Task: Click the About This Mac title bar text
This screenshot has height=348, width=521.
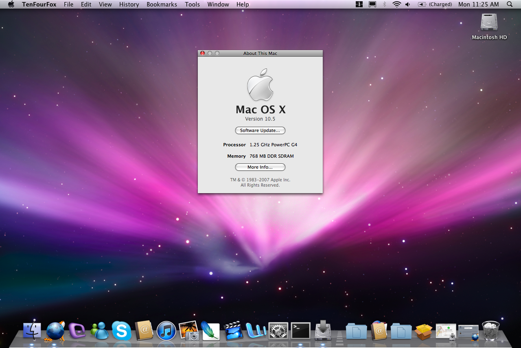Action: (x=260, y=53)
